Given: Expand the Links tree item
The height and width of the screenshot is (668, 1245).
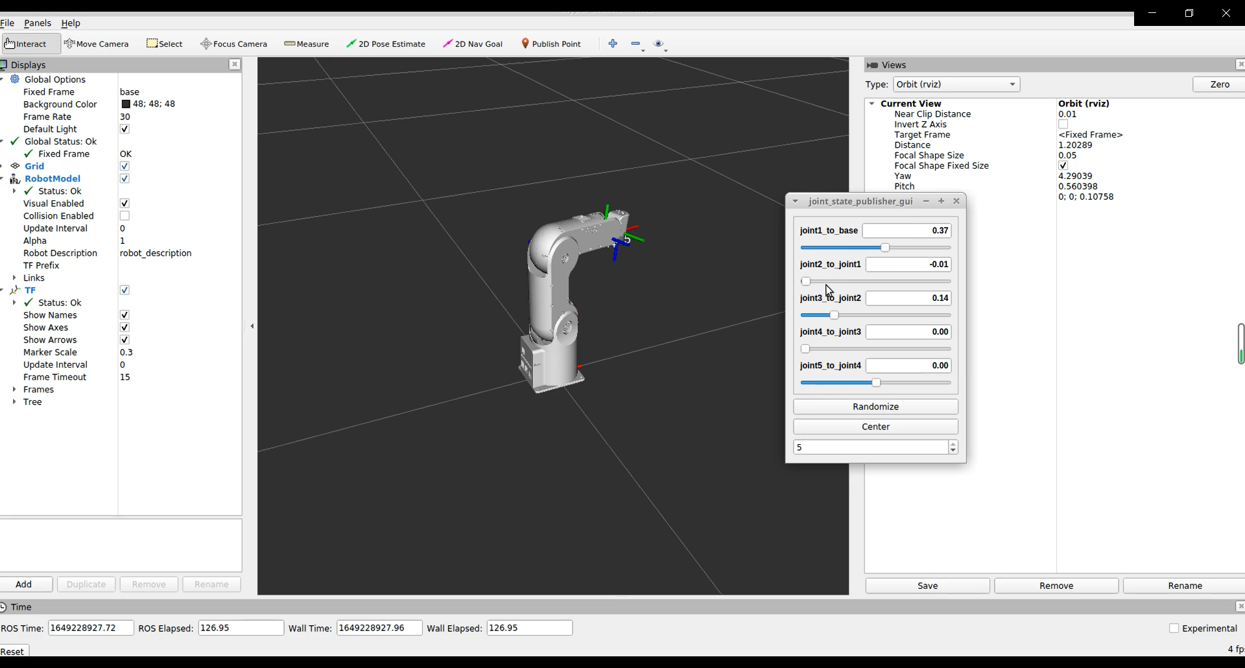Looking at the screenshot, I should click(x=14, y=278).
